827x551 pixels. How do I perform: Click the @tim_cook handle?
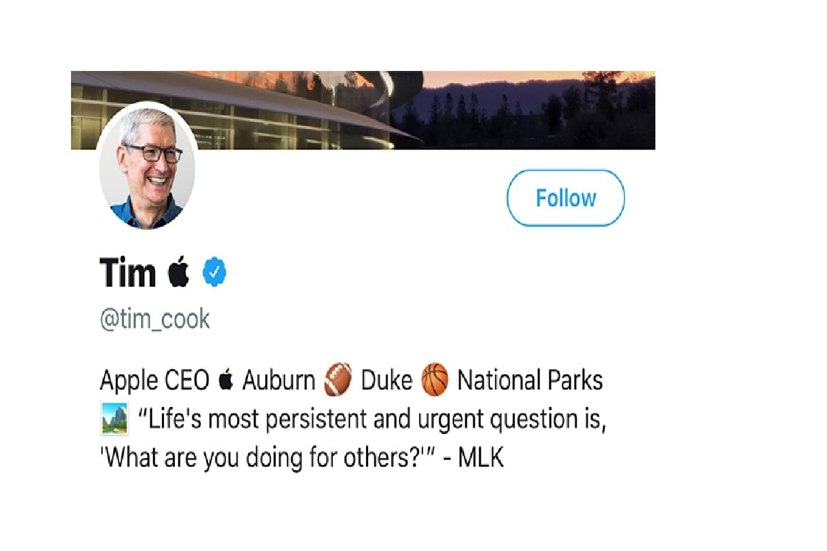(155, 320)
